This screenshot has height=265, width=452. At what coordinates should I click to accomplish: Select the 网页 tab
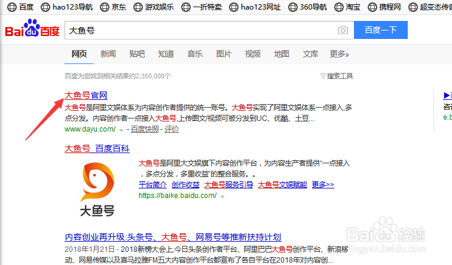[79, 54]
